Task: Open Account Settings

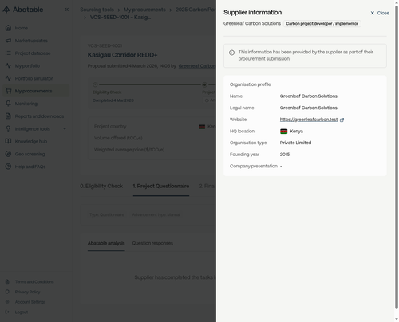Action: pos(30,302)
